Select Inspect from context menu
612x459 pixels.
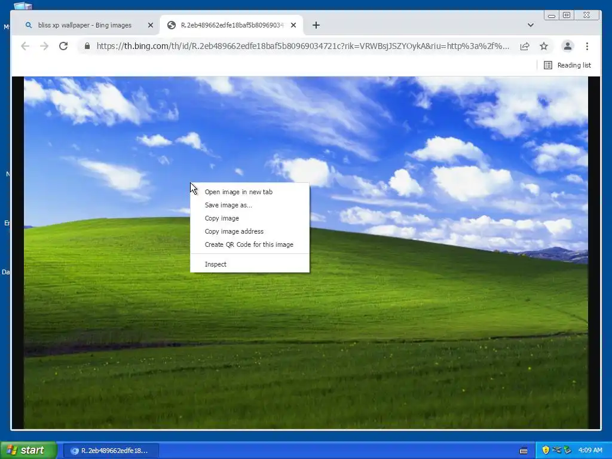click(x=250, y=264)
